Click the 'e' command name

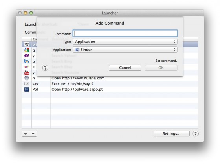[33, 67]
